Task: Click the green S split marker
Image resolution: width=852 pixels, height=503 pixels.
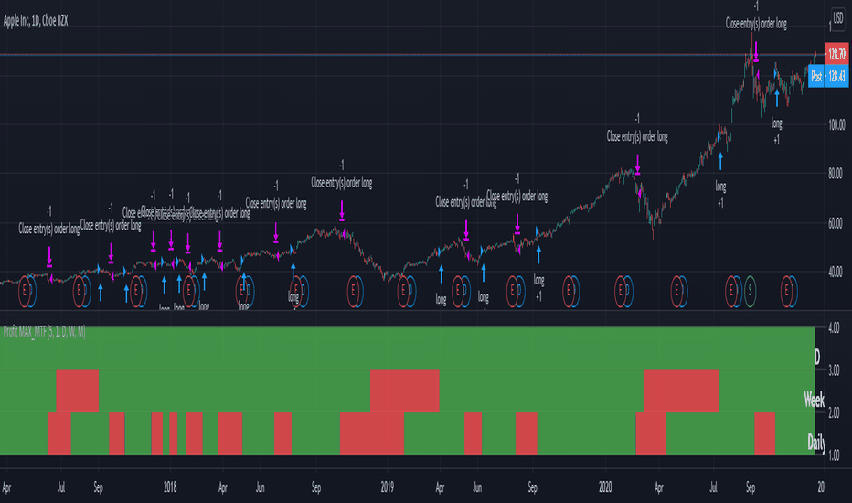Action: (751, 291)
